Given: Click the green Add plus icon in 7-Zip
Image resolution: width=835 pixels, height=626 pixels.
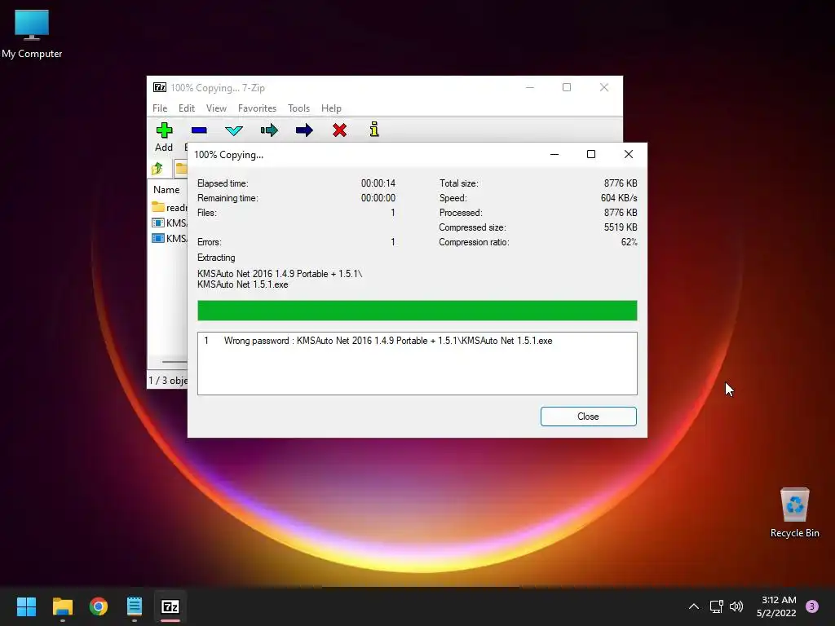Looking at the screenshot, I should coord(164,130).
